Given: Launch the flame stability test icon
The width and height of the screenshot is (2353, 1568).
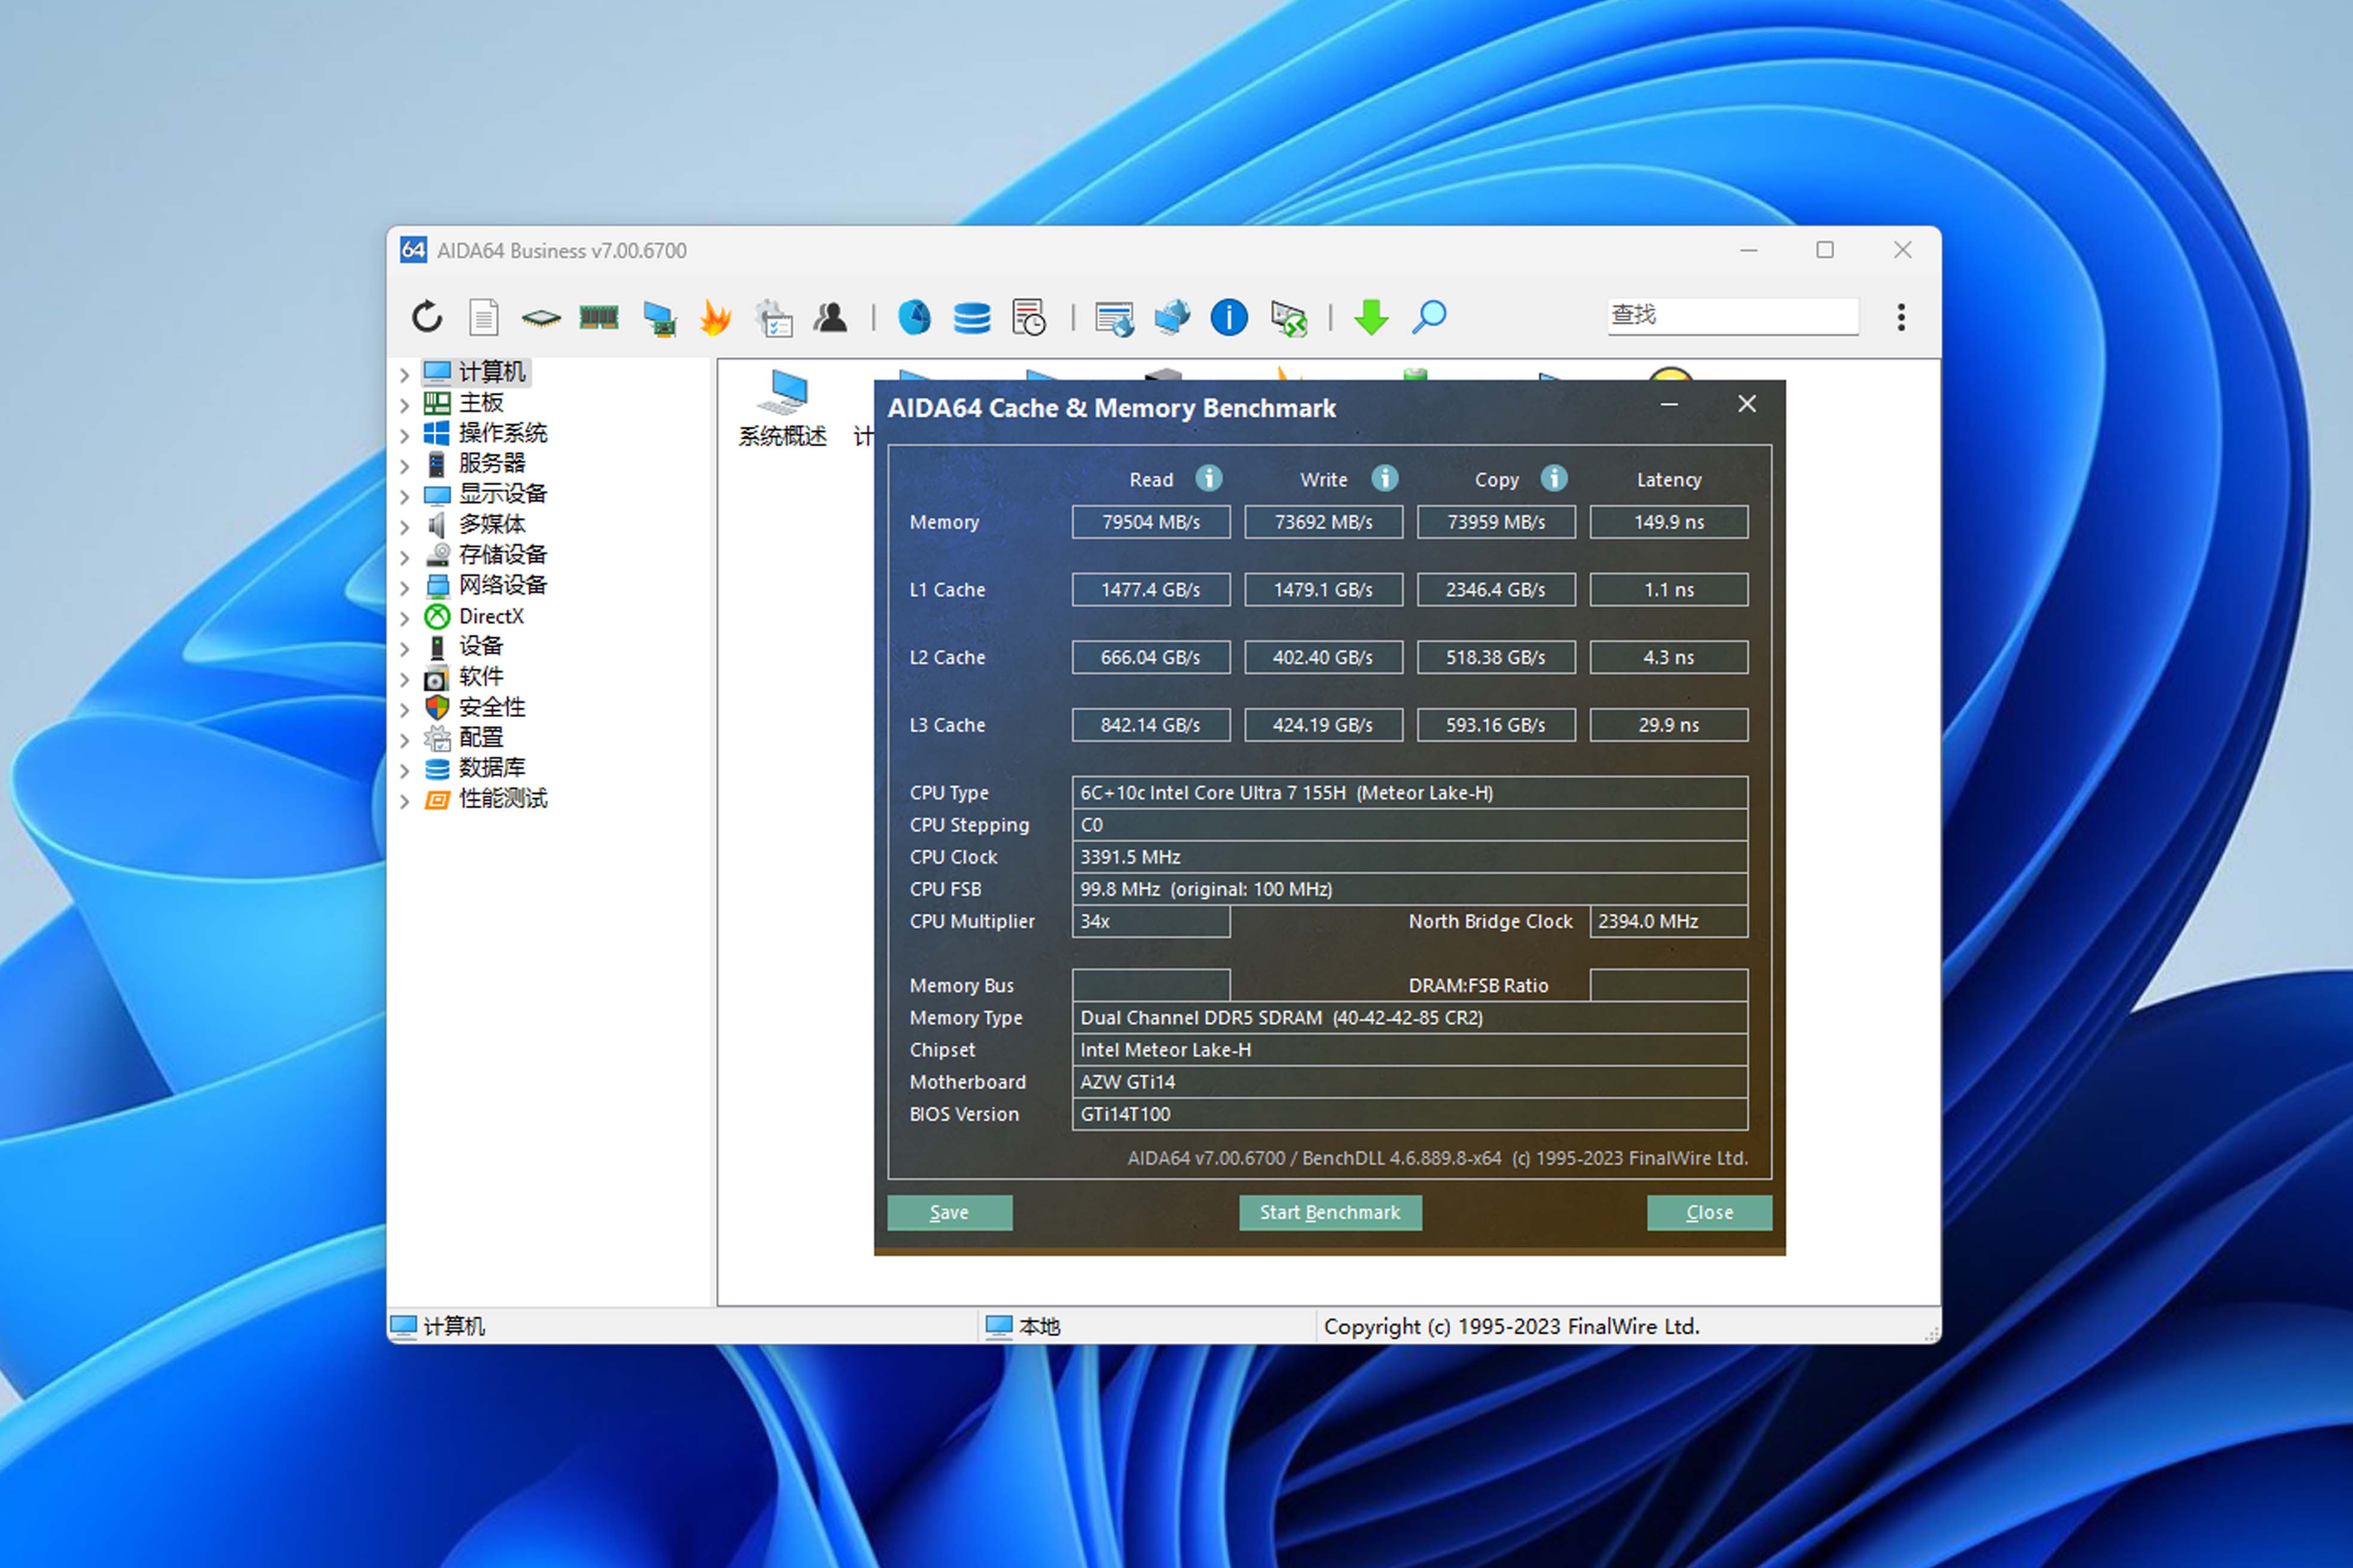Looking at the screenshot, I should [x=716, y=317].
